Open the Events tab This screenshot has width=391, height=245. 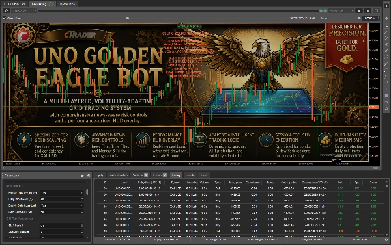pyautogui.click(x=190, y=175)
